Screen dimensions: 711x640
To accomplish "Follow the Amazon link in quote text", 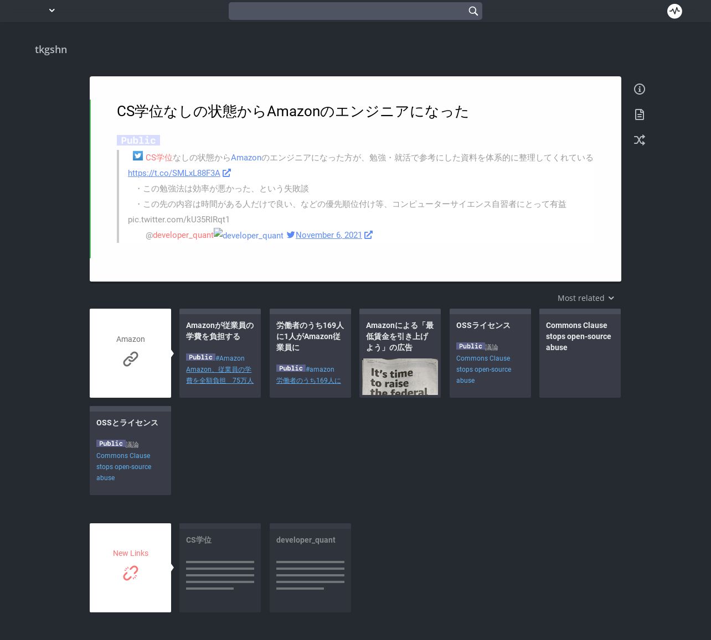I will pyautogui.click(x=246, y=158).
